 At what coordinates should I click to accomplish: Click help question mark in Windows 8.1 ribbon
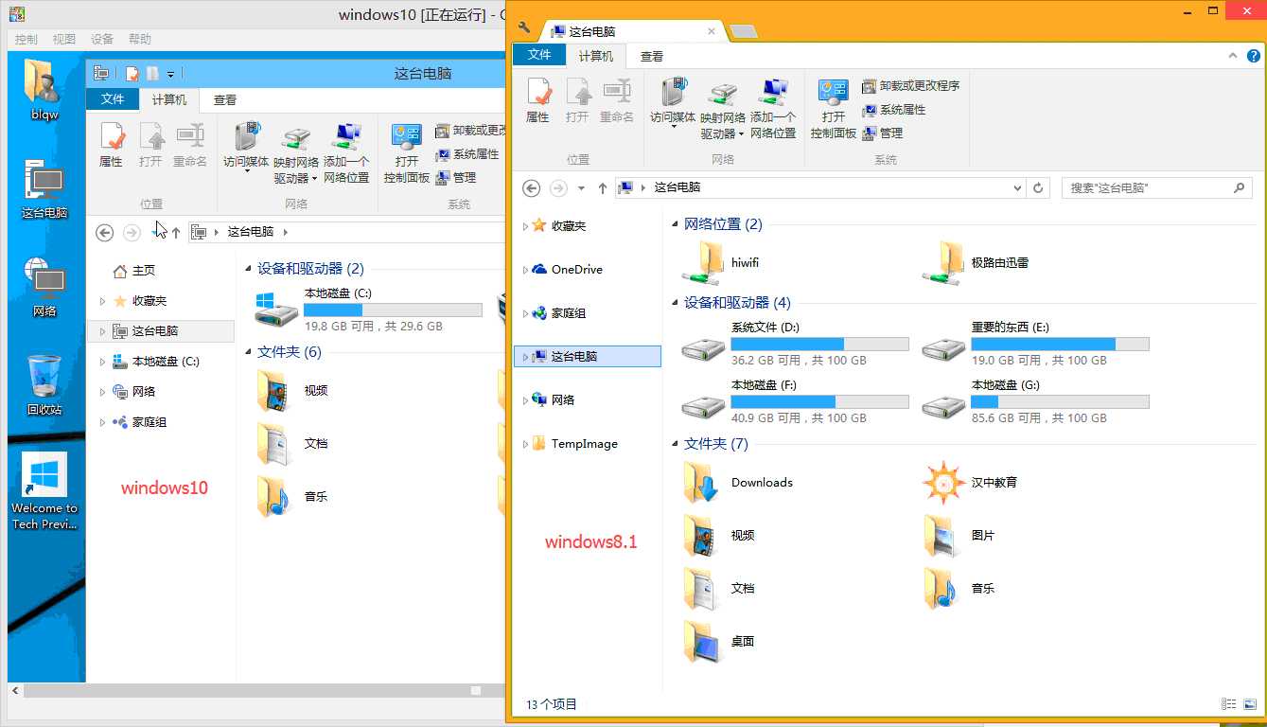coord(1254,56)
